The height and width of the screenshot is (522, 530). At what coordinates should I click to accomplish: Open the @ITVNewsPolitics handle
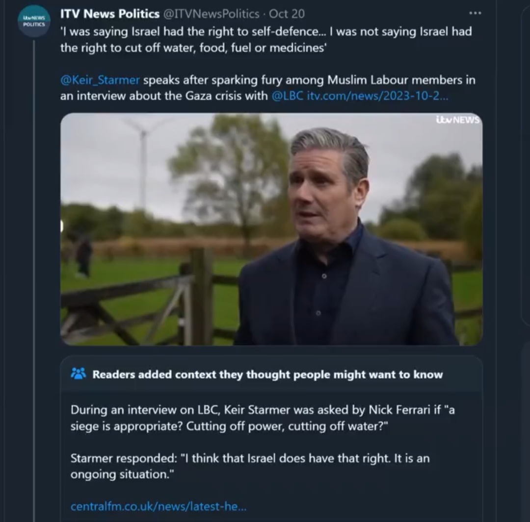211,14
